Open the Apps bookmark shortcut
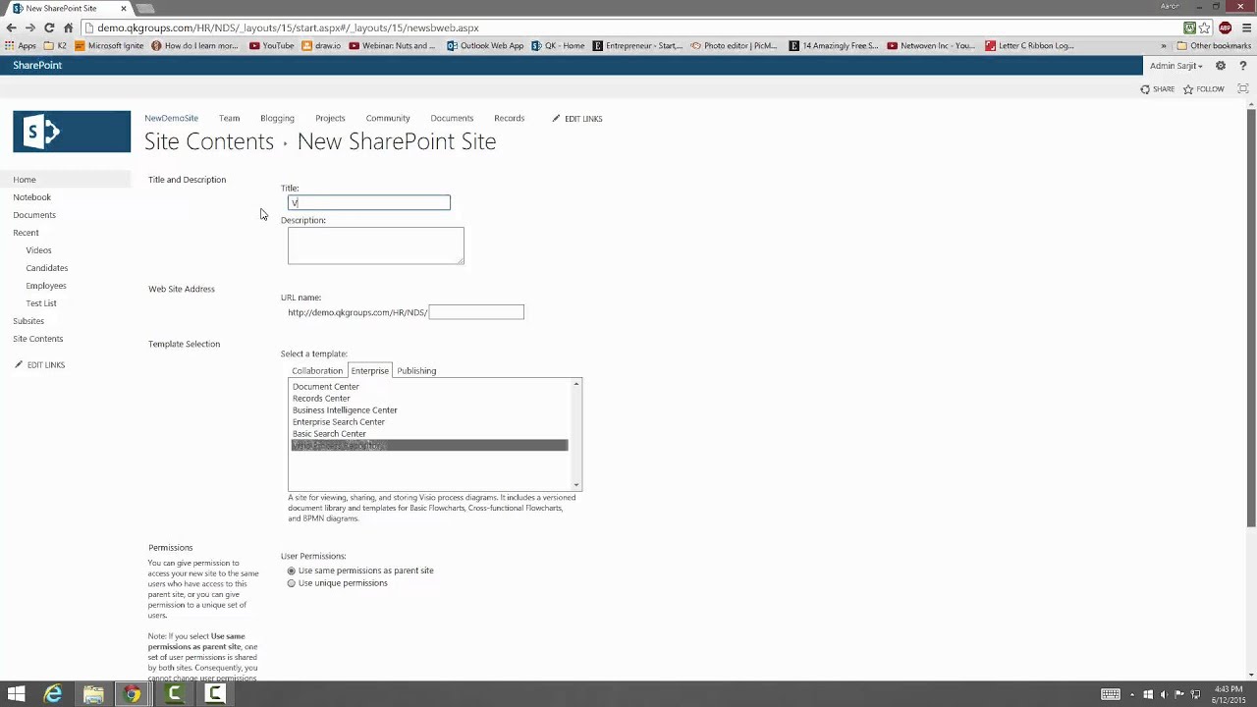 click(20, 45)
